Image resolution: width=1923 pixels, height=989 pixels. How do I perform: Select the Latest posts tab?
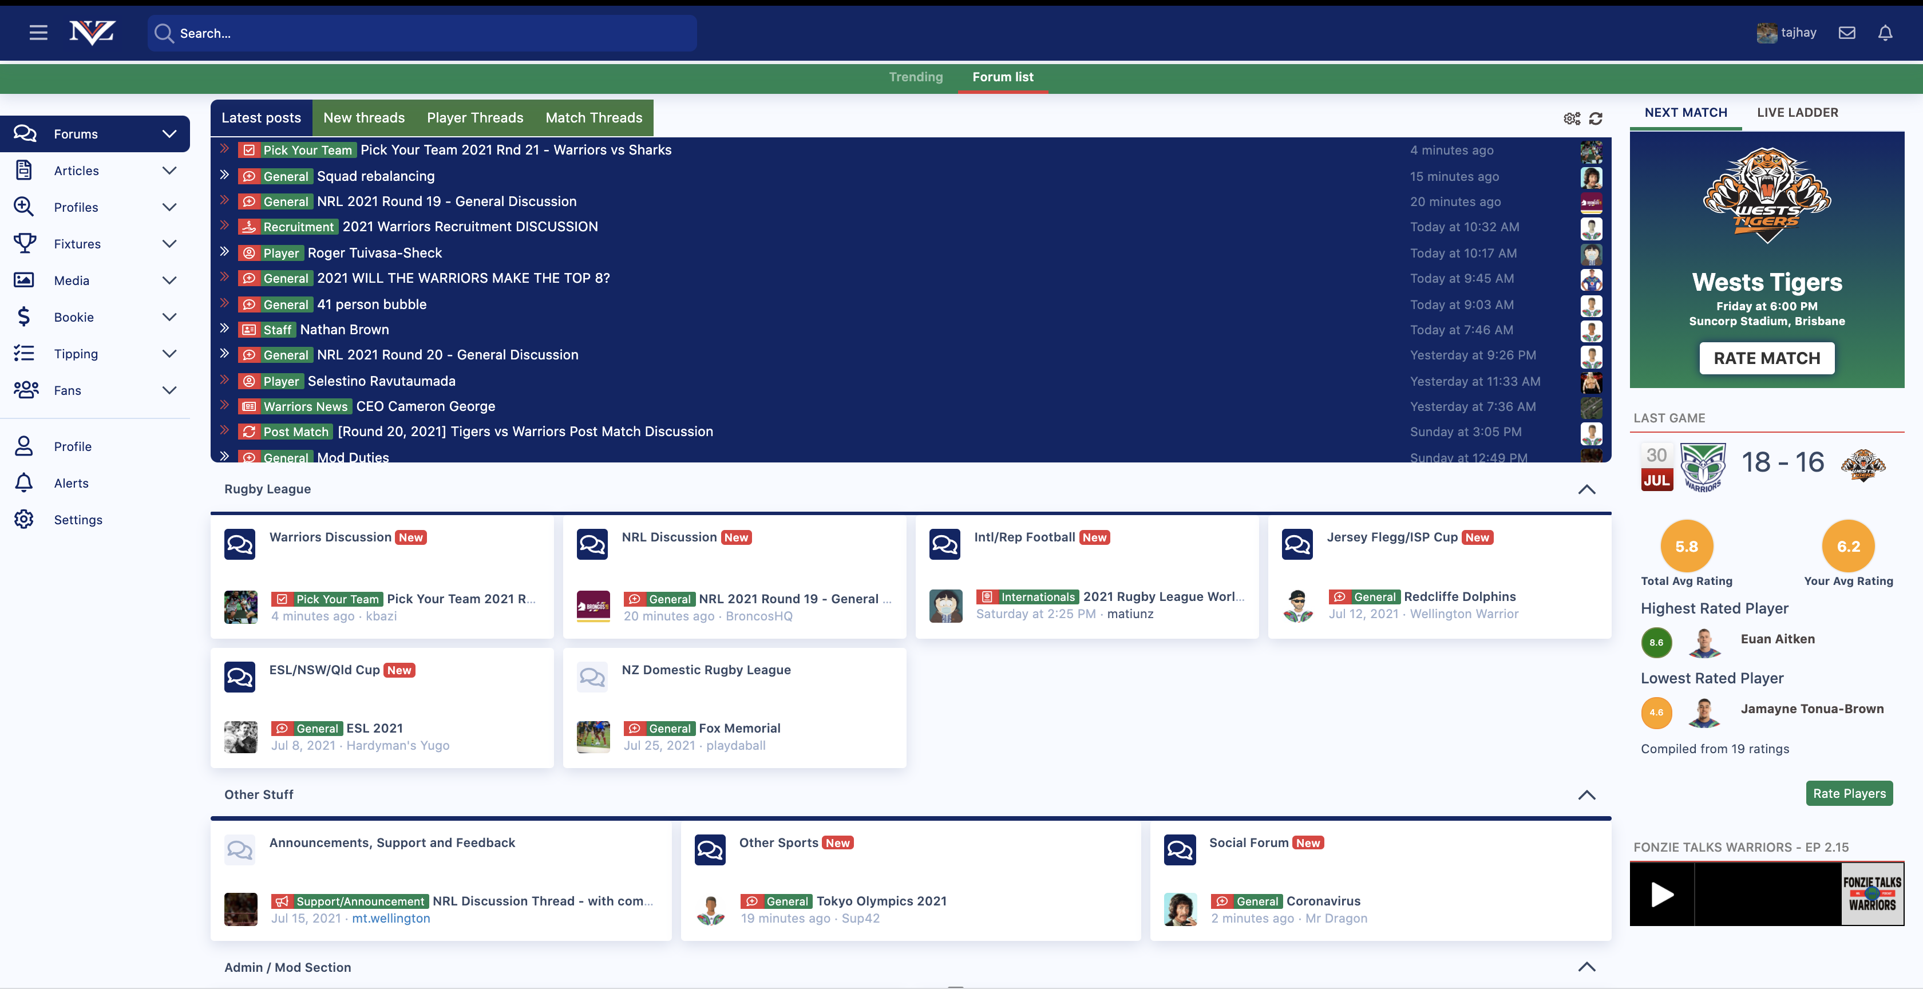(x=262, y=118)
